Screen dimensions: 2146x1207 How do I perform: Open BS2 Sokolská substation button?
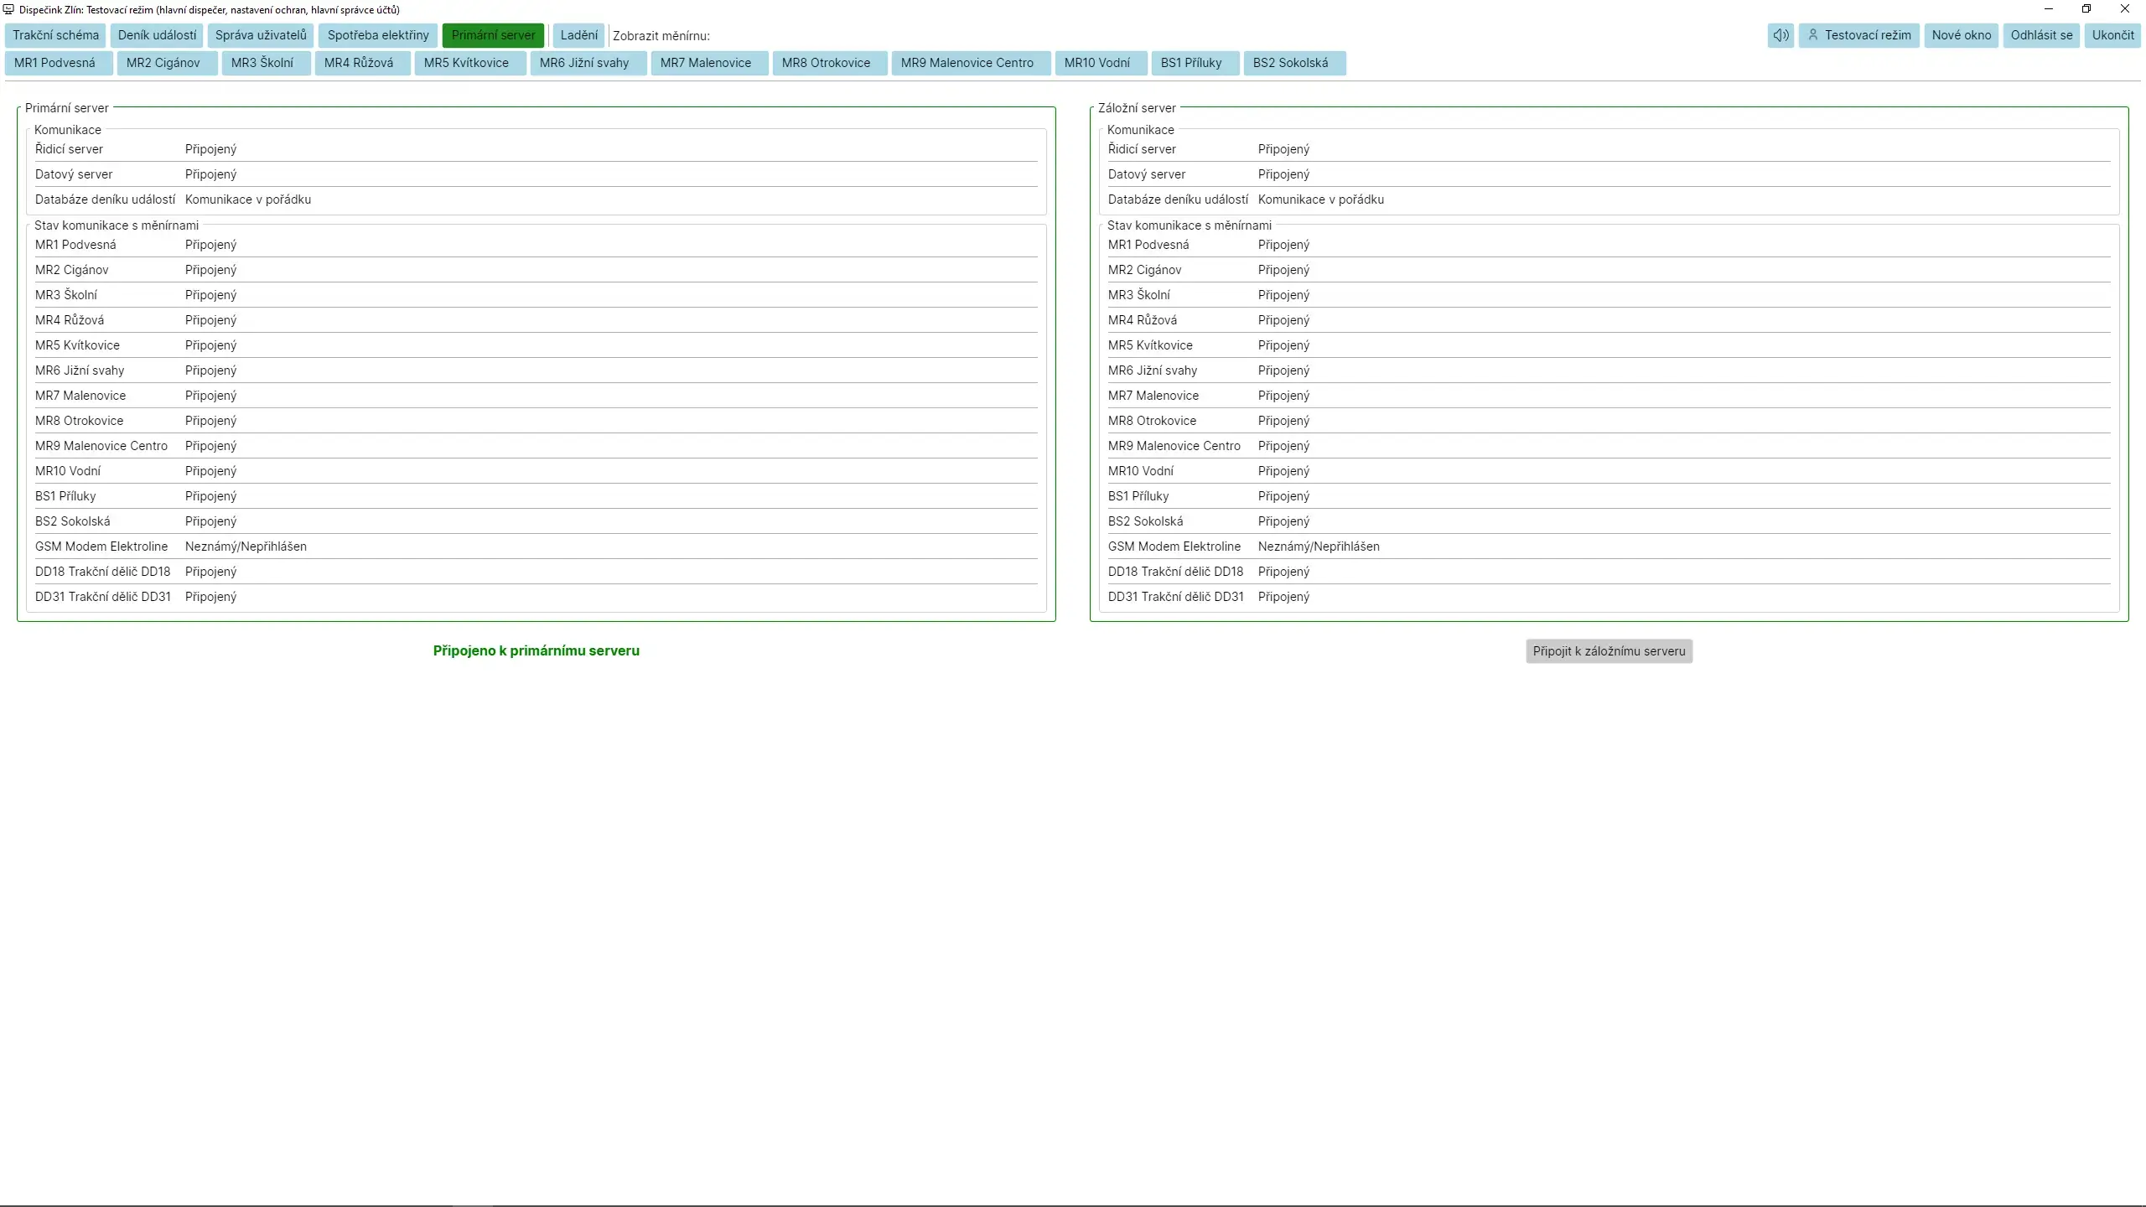point(1290,63)
